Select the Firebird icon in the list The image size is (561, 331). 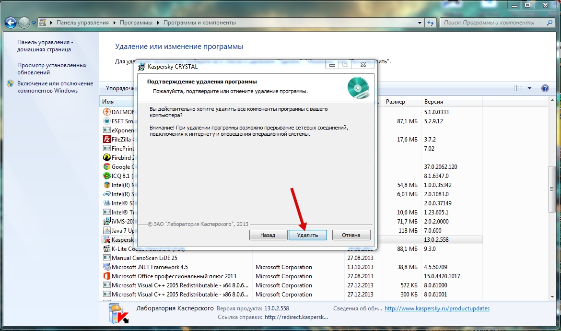pos(106,157)
